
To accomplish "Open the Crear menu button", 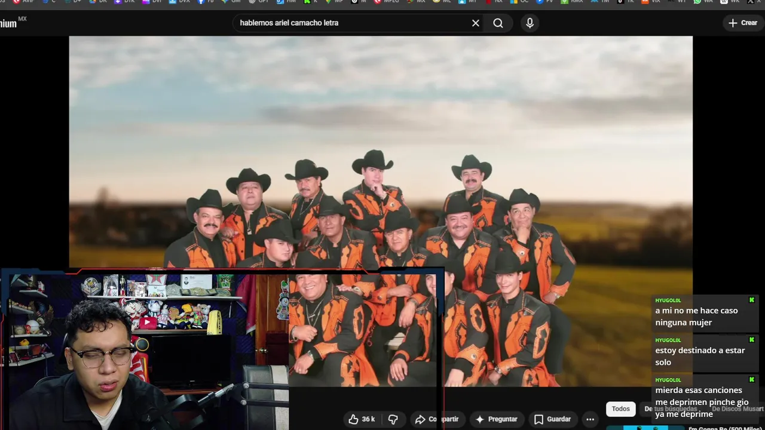I will tap(743, 23).
